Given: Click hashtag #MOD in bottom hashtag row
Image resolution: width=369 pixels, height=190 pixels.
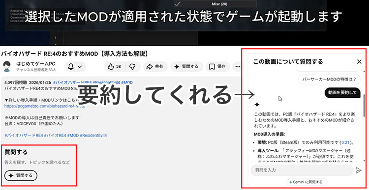Looking at the screenshot, I should click(x=73, y=136).
